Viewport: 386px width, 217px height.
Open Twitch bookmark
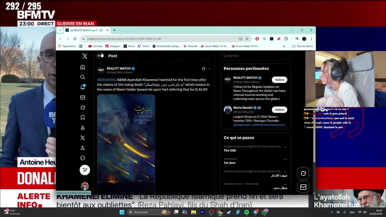144,46
